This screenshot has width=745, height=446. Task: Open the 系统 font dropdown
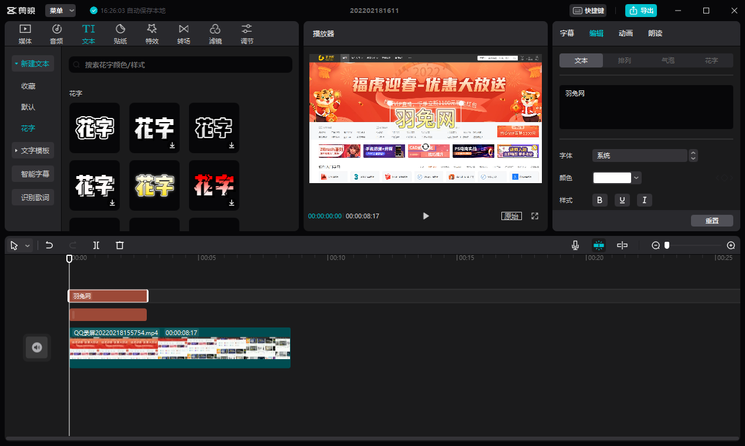tap(640, 156)
